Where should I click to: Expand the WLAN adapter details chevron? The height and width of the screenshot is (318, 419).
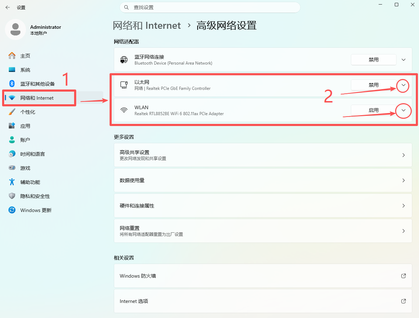coord(404,110)
